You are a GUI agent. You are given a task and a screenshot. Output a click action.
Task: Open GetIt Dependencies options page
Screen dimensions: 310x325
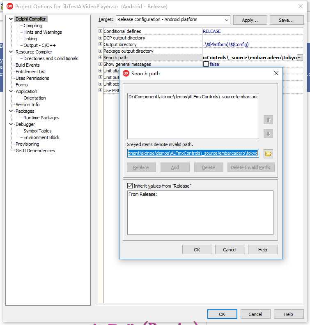click(35, 151)
